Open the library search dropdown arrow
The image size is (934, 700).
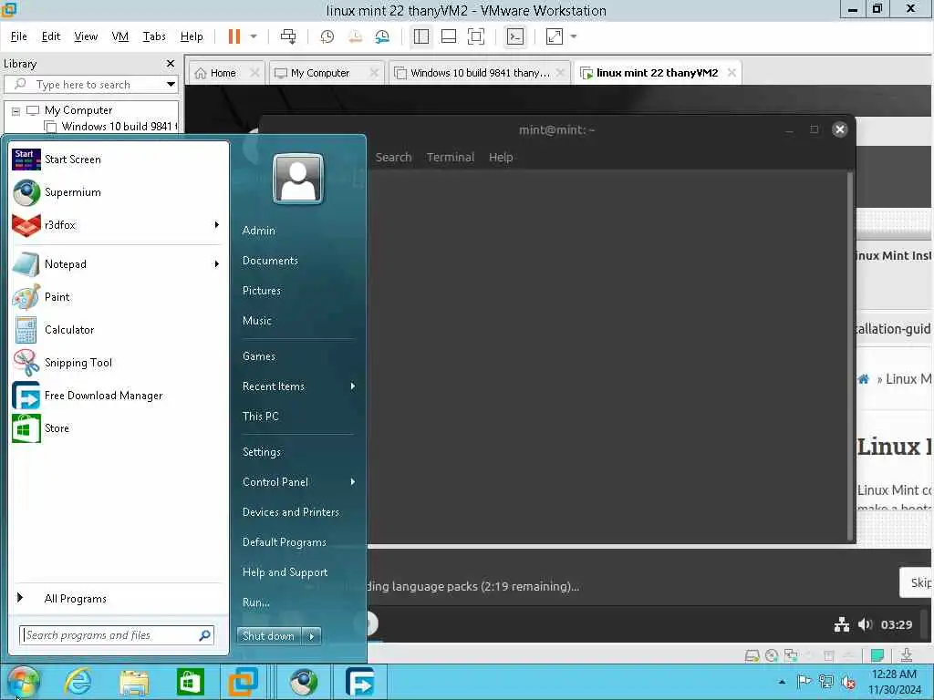click(171, 85)
